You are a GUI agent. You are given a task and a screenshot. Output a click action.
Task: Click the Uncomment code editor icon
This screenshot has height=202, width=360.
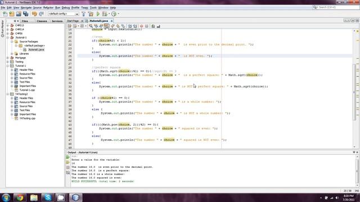click(159, 26)
